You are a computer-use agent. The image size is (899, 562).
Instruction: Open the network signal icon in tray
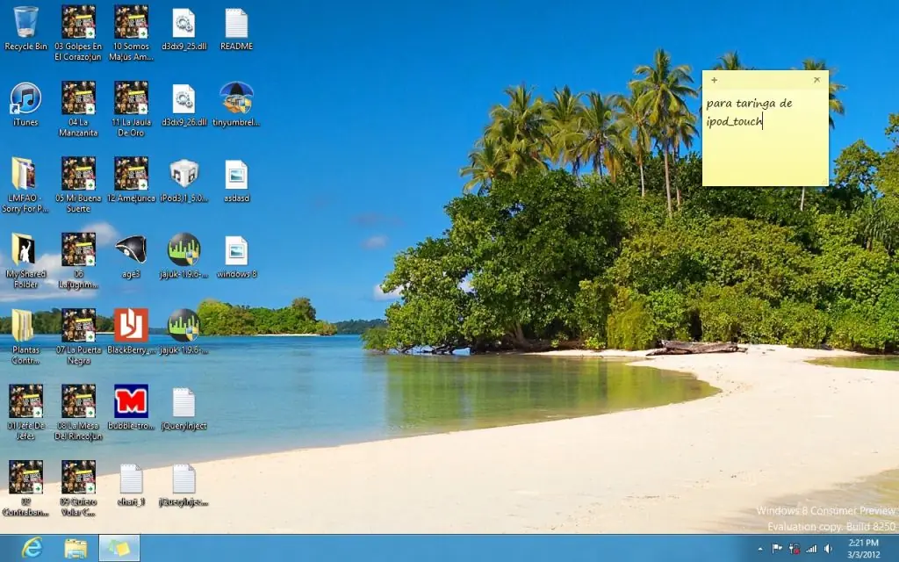coord(811,548)
